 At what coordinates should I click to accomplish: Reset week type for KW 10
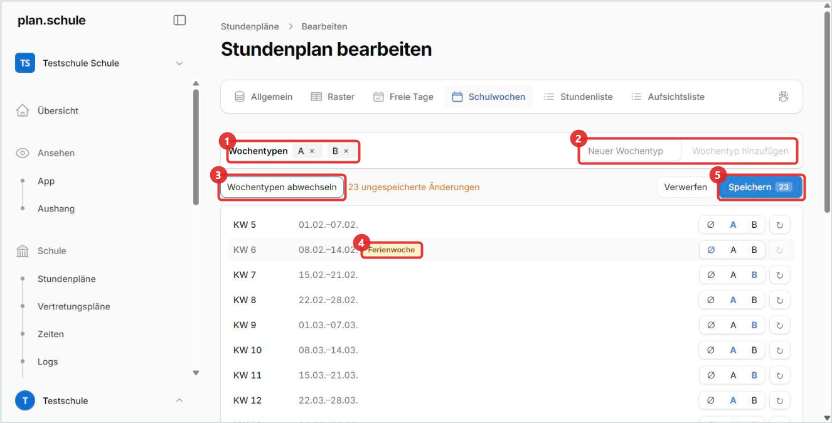click(780, 350)
